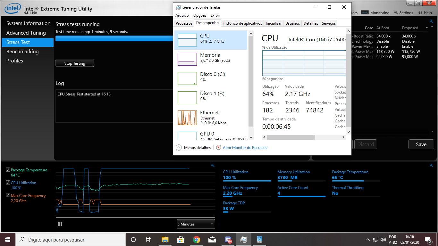Screen dimensions: 438x246
Task: Open the notification action center
Action: tap(428, 240)
